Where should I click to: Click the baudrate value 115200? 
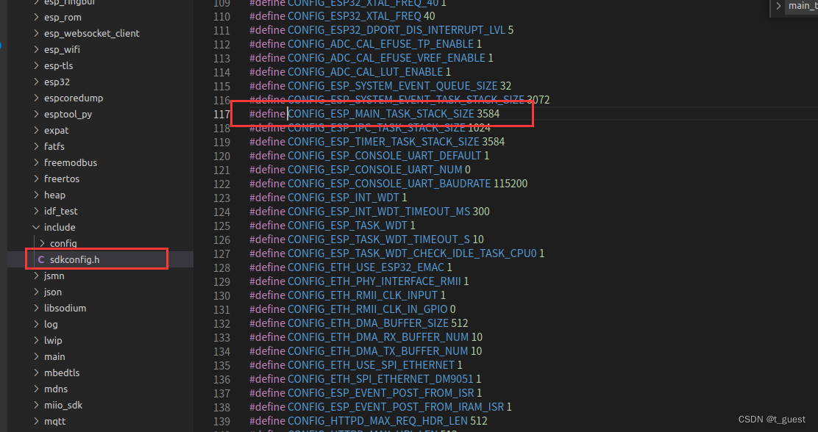pyautogui.click(x=511, y=184)
